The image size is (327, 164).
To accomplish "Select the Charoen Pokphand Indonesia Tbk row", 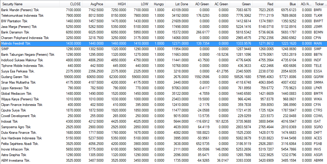I will pyautogui.click(x=164, y=38).
